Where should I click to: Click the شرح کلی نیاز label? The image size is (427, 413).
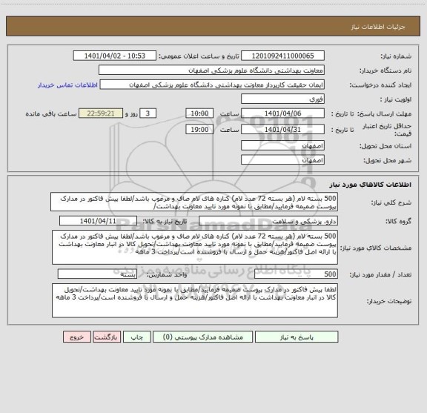coord(391,202)
